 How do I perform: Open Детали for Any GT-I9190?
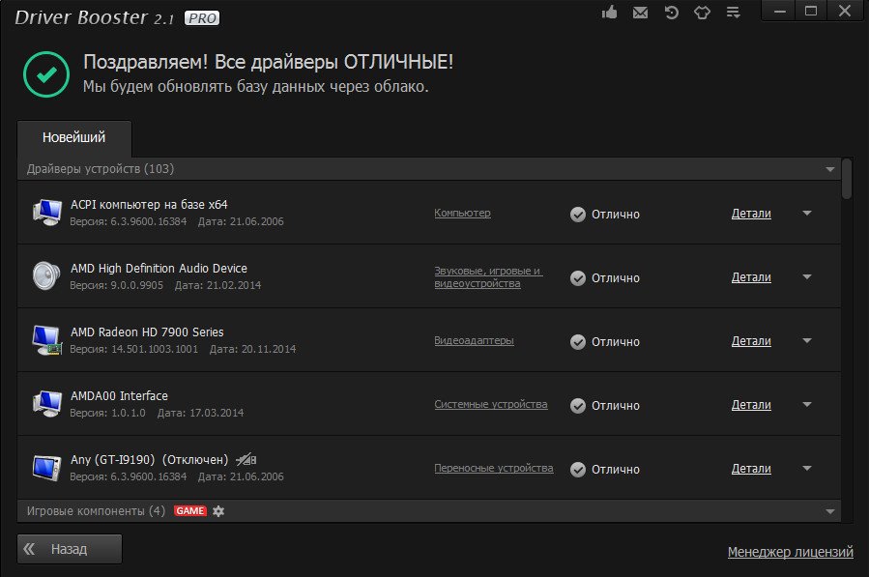pos(751,469)
